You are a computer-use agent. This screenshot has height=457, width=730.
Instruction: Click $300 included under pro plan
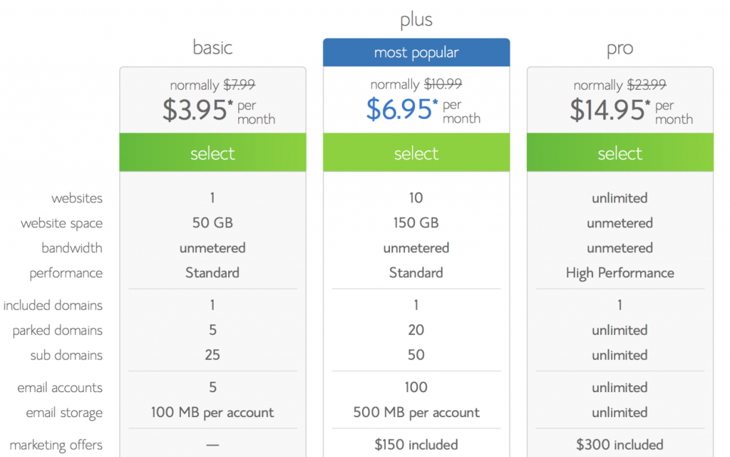tap(620, 444)
